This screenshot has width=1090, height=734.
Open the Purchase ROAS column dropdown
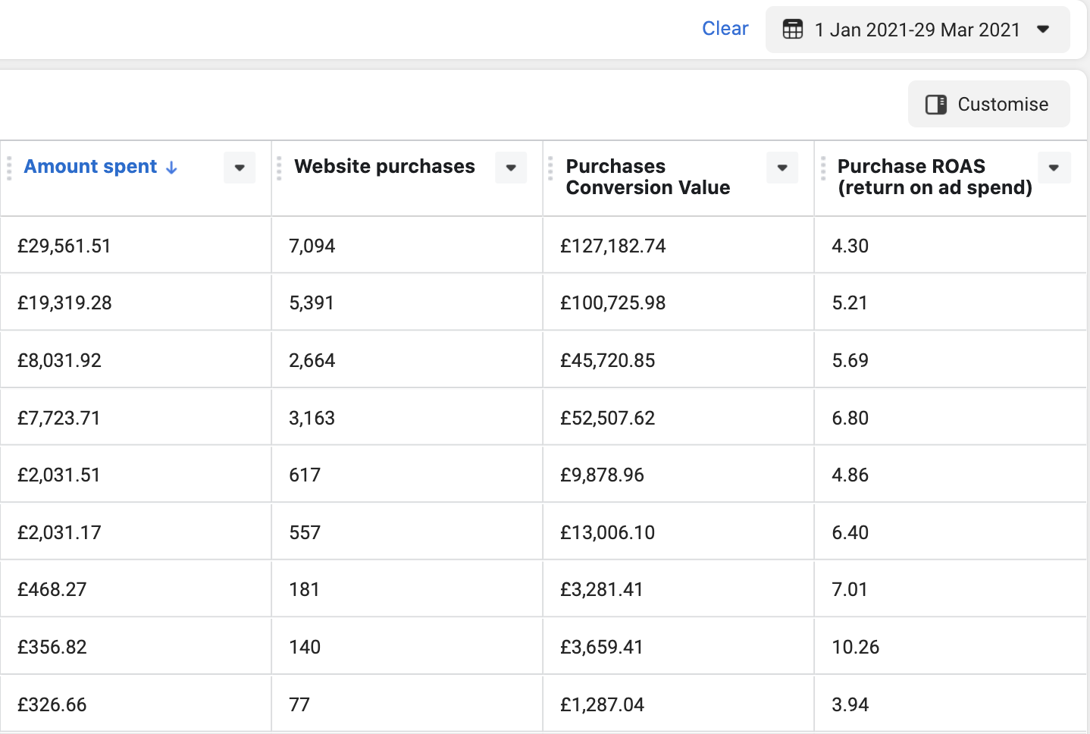click(1054, 168)
